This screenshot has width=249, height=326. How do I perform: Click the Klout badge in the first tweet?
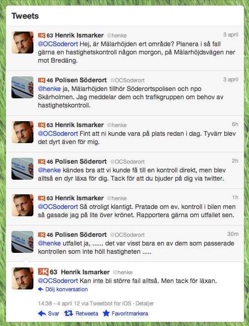click(42, 35)
